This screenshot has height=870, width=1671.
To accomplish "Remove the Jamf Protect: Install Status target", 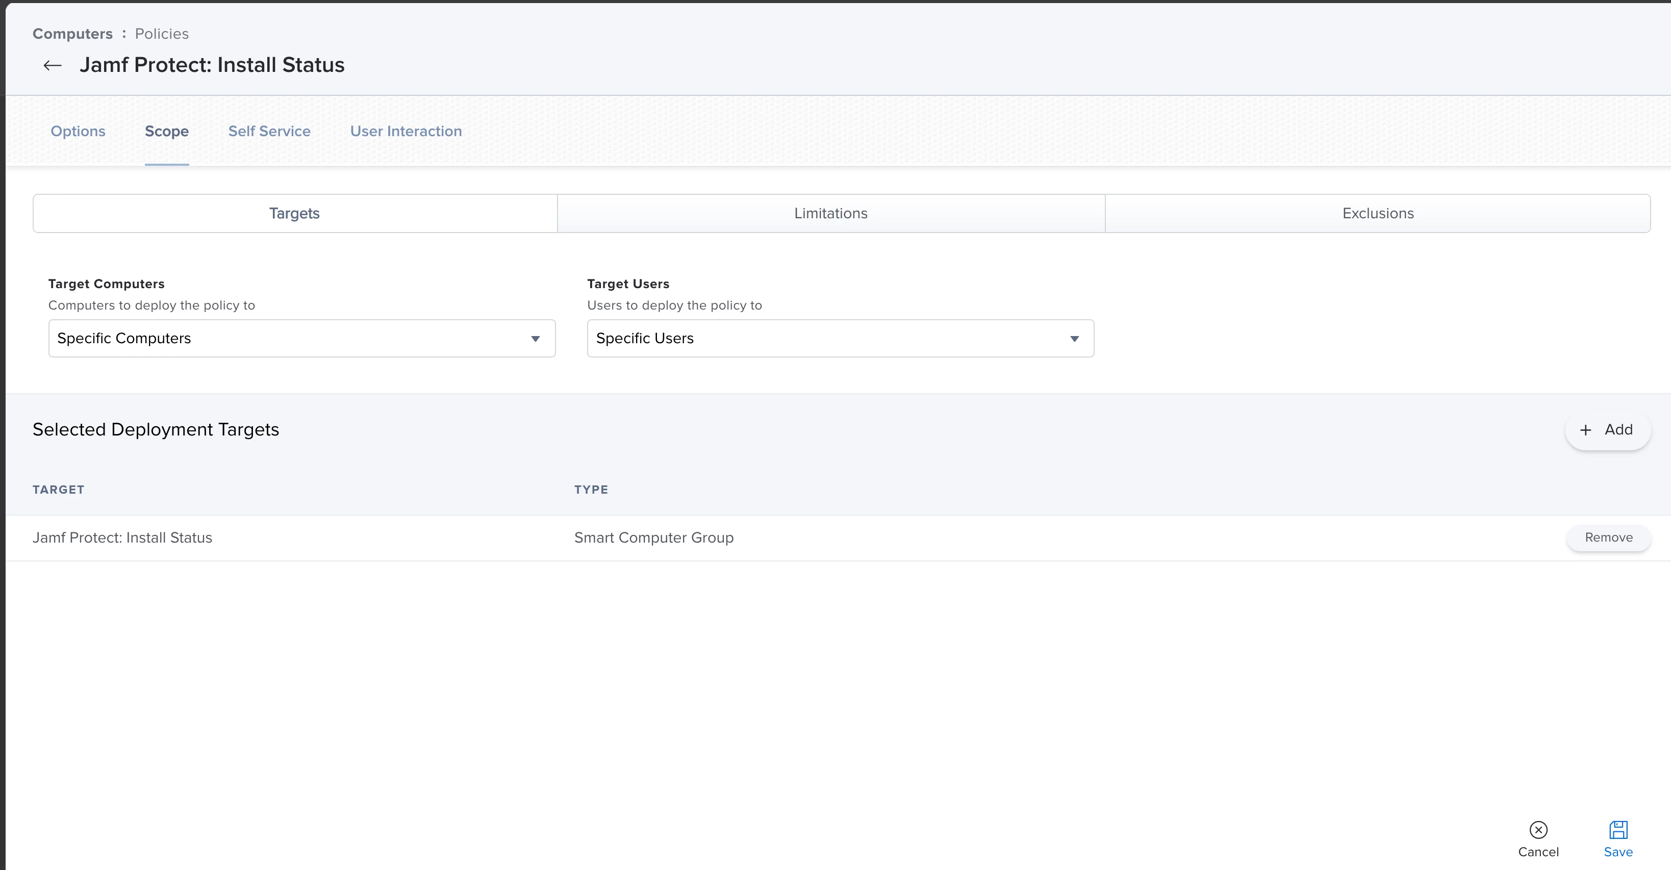I will 1608,537.
